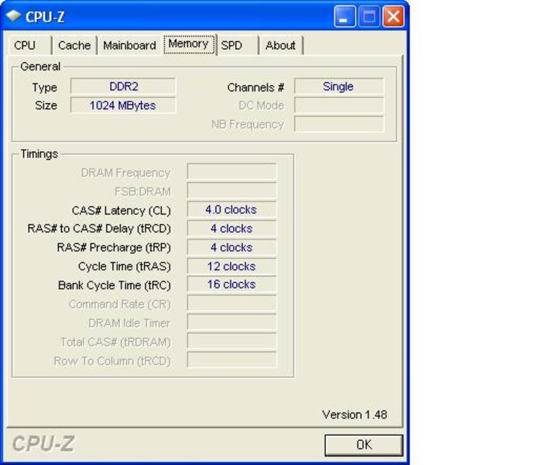Click the tRCD 4 clocks value
538x465 pixels.
coord(232,229)
